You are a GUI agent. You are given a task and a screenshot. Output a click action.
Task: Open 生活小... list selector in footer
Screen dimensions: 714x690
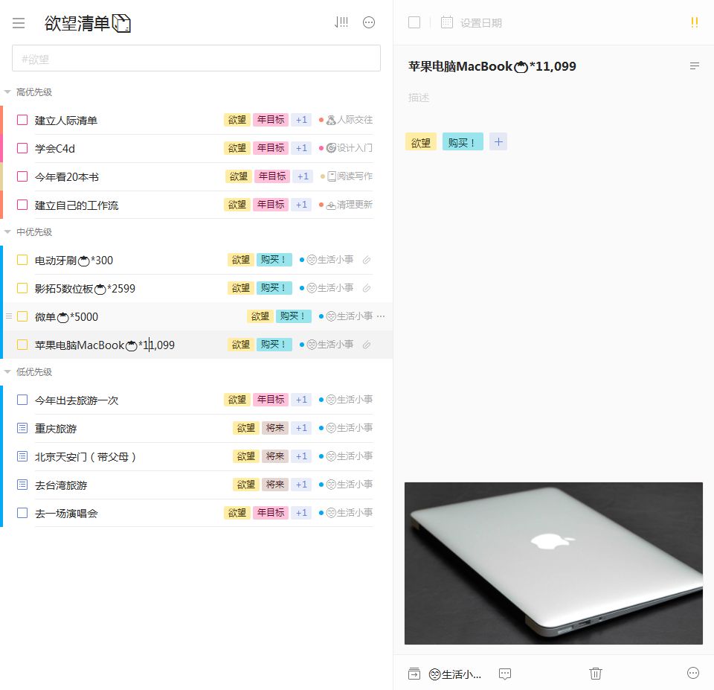455,674
